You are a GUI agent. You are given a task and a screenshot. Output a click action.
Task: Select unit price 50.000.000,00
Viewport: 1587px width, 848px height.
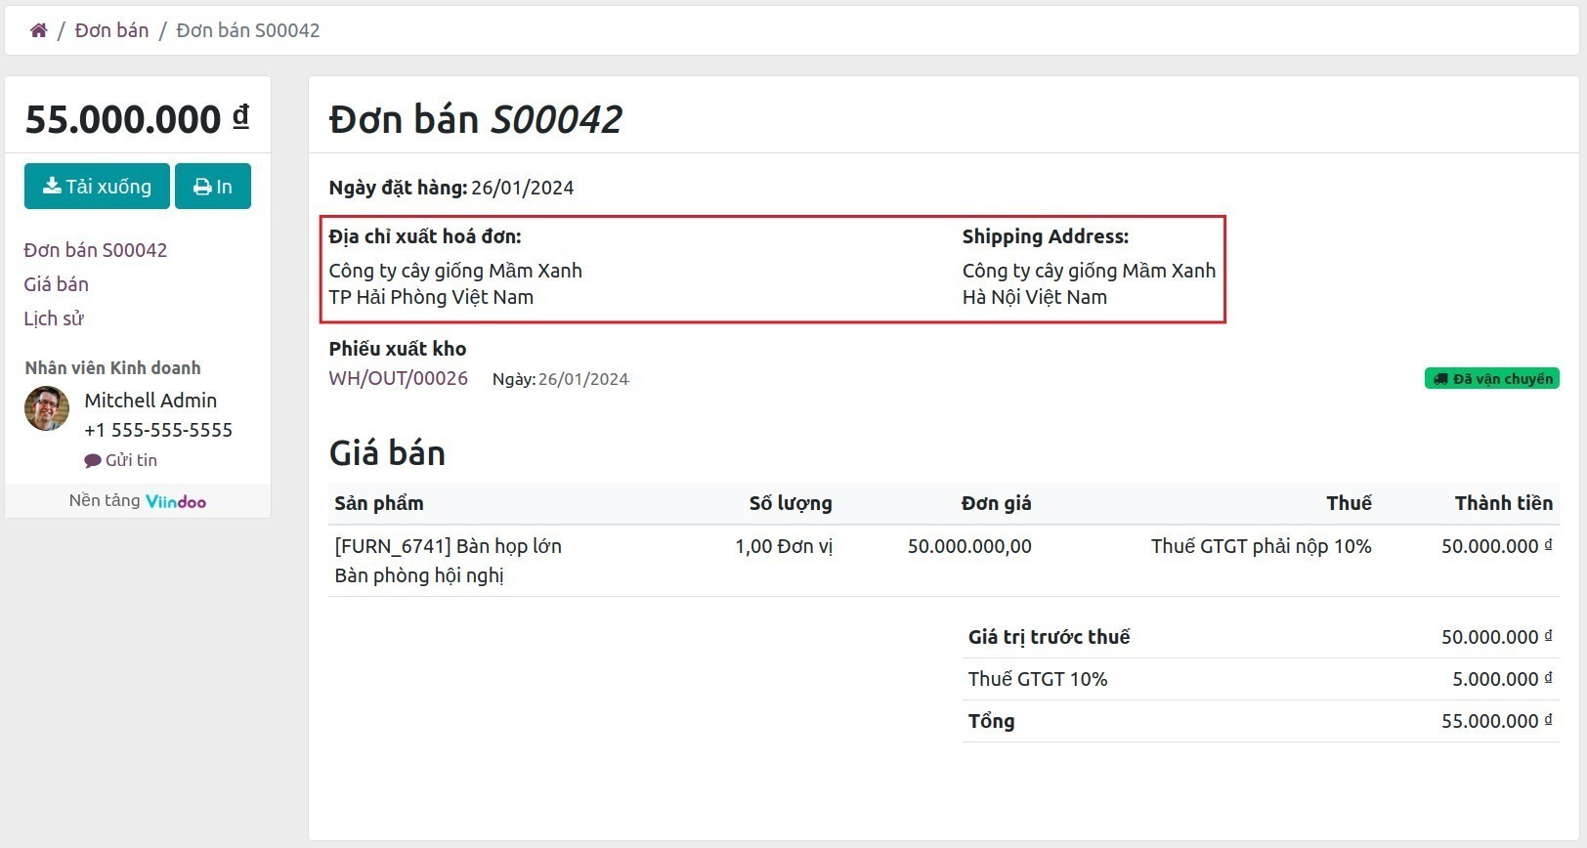(x=969, y=546)
